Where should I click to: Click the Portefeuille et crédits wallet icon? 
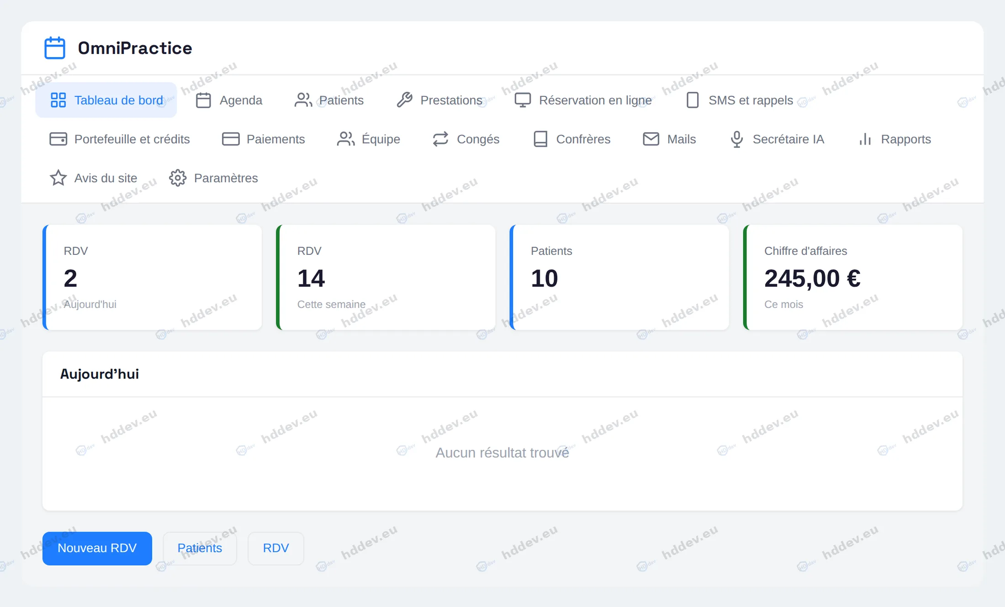pos(58,139)
